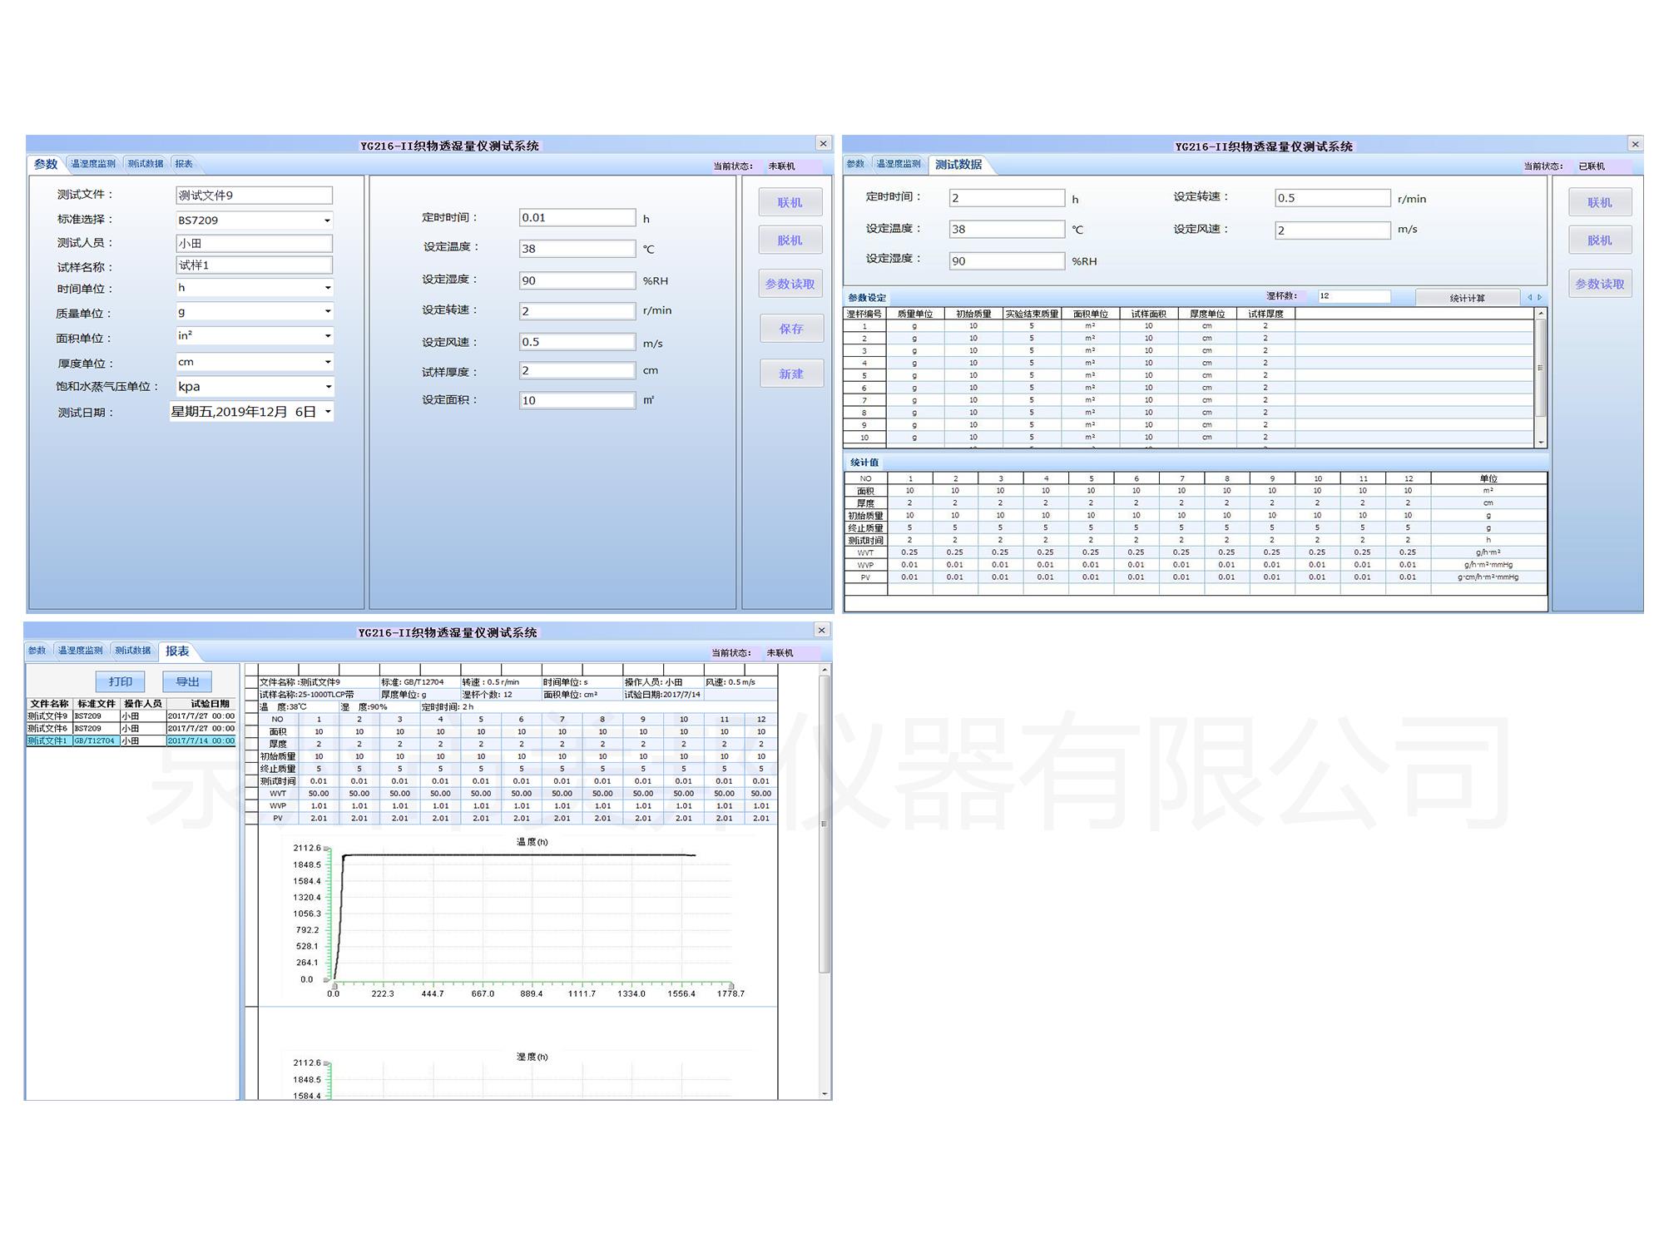This screenshot has width=1664, height=1248.
Task: Click the 新建 button
Action: click(790, 374)
